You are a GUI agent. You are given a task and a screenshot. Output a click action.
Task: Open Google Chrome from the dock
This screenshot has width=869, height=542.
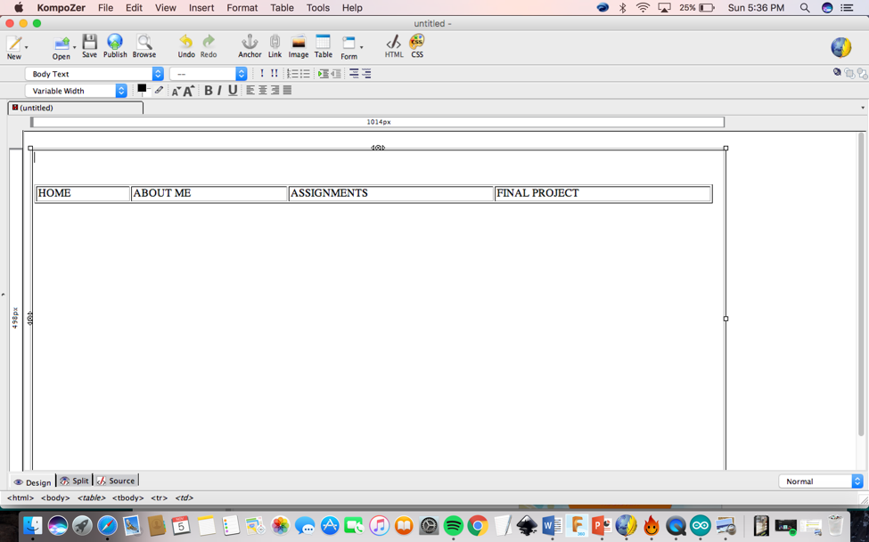pyautogui.click(x=478, y=525)
